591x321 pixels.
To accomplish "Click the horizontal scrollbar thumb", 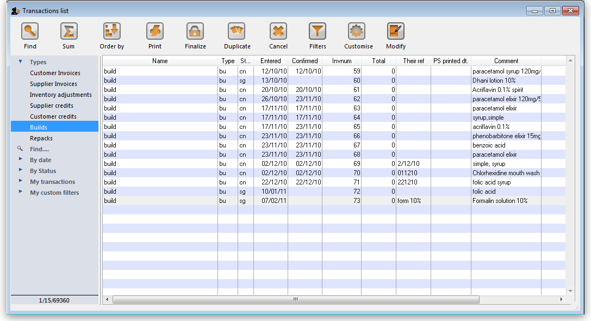I will (296, 299).
